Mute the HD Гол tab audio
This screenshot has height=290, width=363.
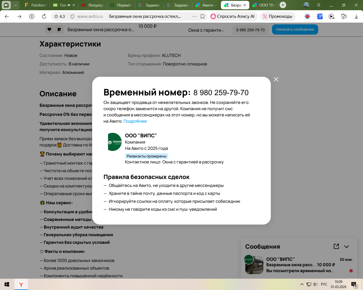point(69,5)
